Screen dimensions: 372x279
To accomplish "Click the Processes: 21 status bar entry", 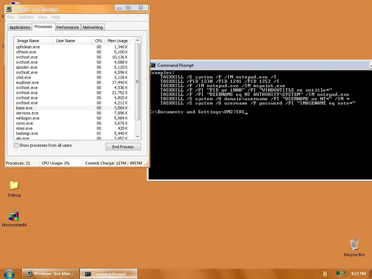I will pyautogui.click(x=18, y=163).
